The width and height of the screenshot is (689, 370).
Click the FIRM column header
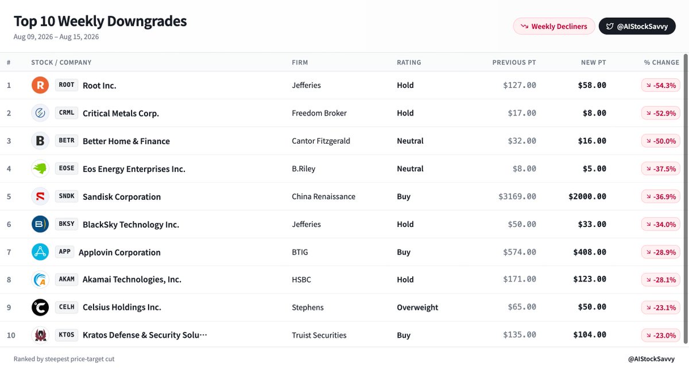300,63
